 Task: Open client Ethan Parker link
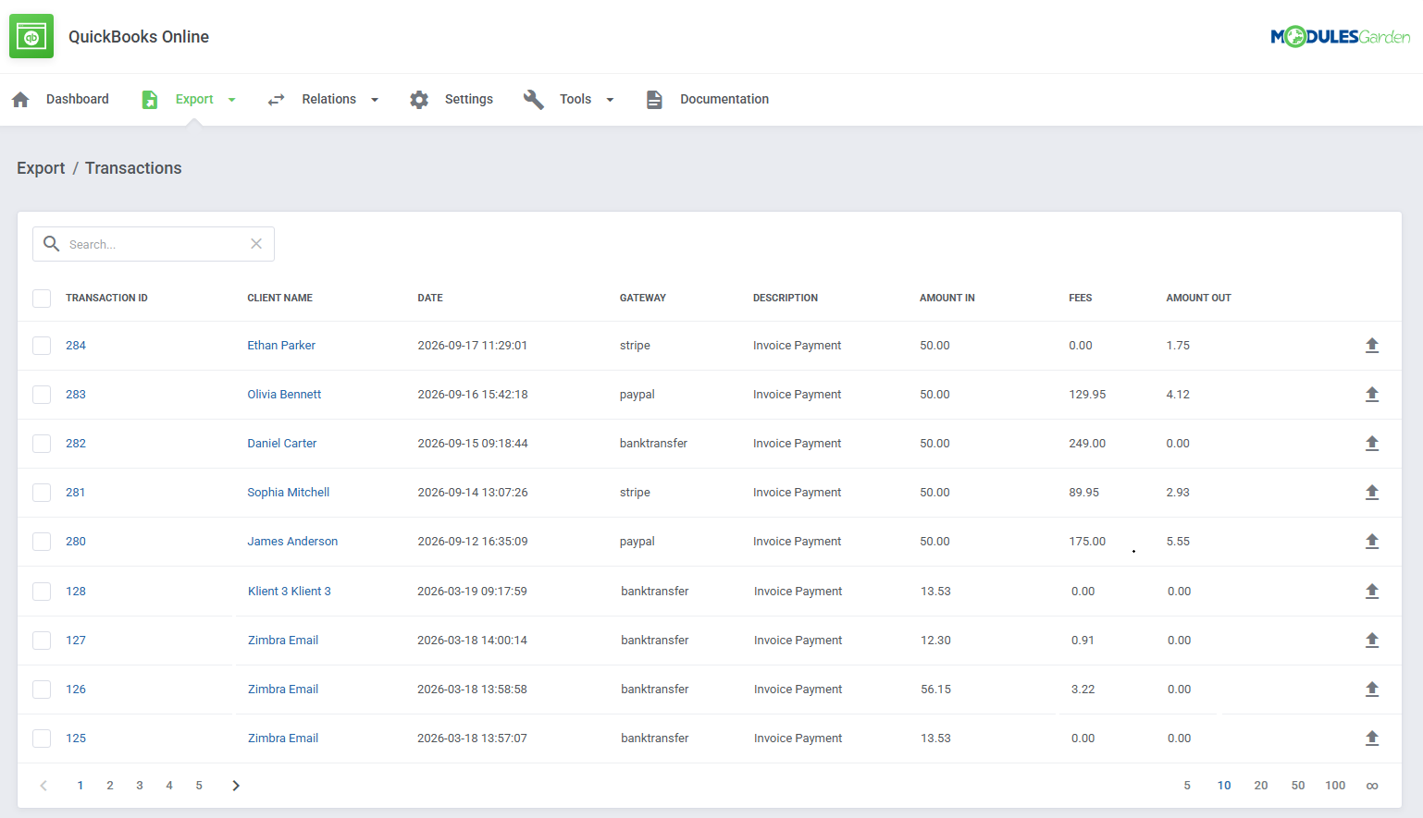281,346
